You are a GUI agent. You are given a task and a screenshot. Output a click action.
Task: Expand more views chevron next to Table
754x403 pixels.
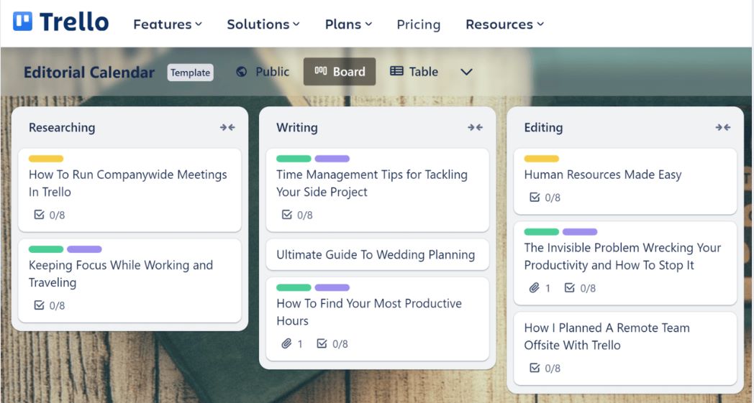(466, 72)
